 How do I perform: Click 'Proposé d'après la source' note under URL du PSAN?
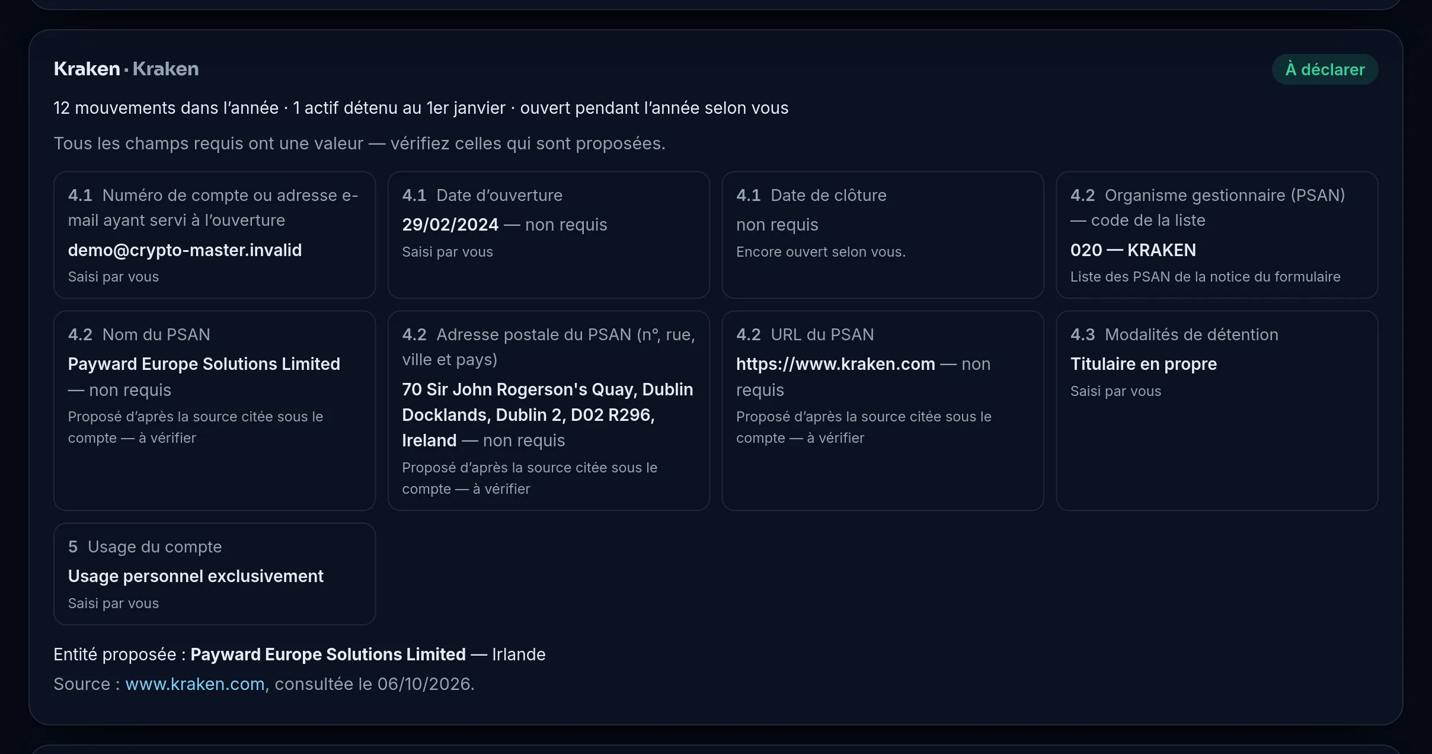pyautogui.click(x=864, y=427)
